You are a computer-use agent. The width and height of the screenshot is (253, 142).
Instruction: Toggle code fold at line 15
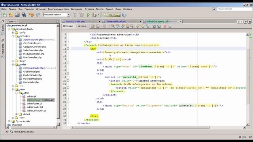coord(68,63)
